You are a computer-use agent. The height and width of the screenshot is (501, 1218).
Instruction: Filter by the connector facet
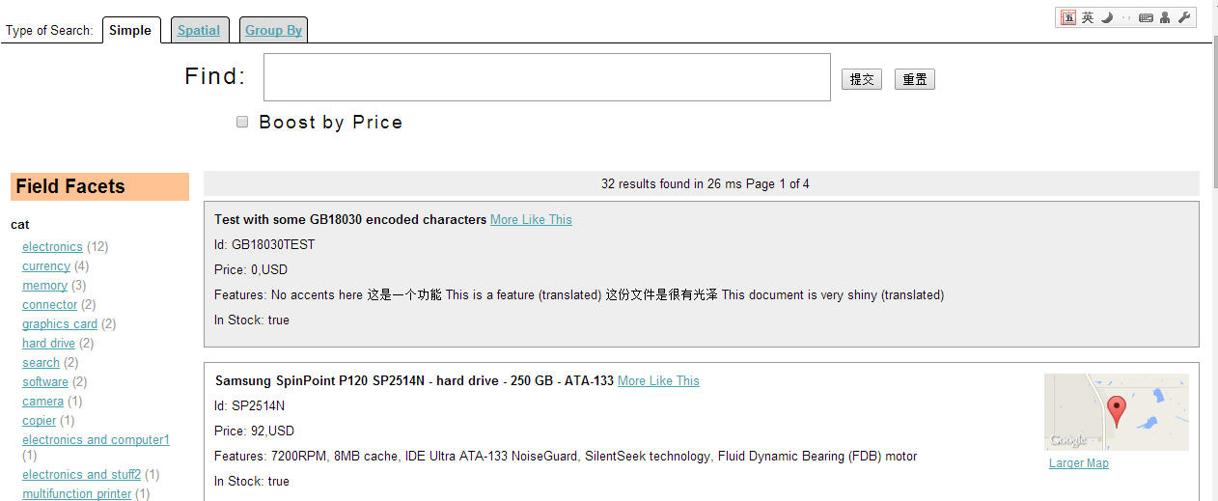click(x=49, y=304)
